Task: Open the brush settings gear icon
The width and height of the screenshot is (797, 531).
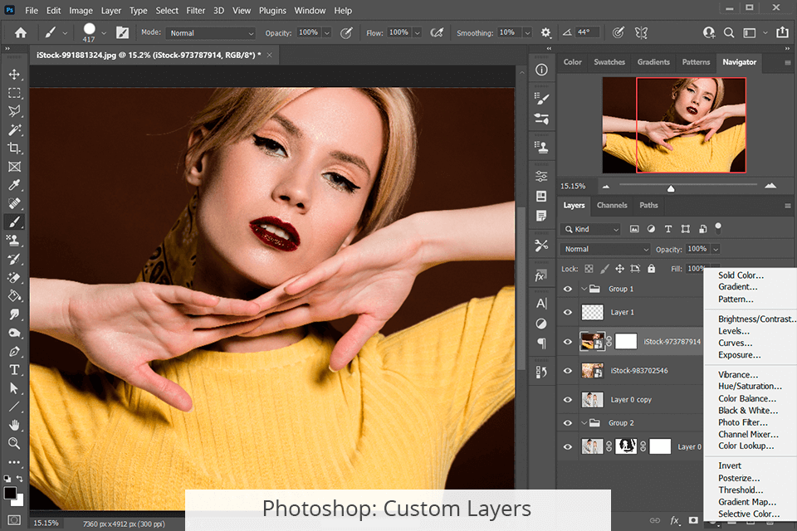Action: 545,32
